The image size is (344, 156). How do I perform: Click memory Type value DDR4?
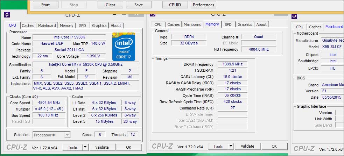point(189,37)
